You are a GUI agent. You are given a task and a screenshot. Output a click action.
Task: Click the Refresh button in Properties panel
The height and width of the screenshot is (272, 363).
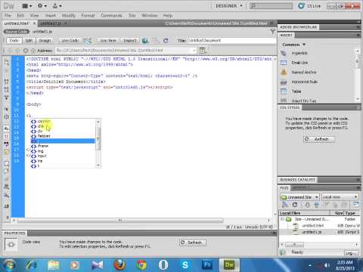point(193,243)
